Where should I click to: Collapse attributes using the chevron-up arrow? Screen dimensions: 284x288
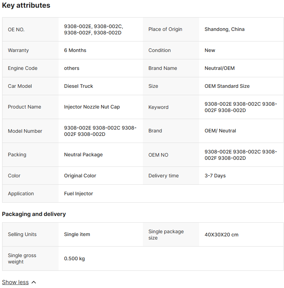pos(34,282)
